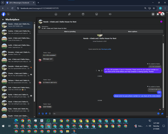Viewport: 168px width, 134px height.
Task: Attach a photo in composer
Action: (43, 114)
